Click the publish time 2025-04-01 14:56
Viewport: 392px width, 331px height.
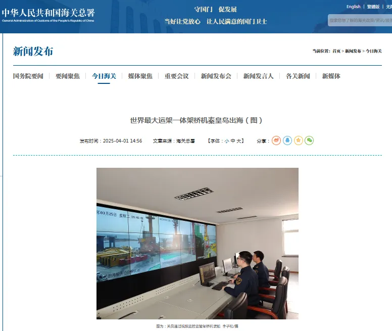click(x=122, y=141)
